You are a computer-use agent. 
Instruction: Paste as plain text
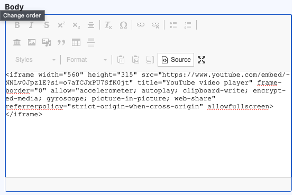tap(121, 60)
